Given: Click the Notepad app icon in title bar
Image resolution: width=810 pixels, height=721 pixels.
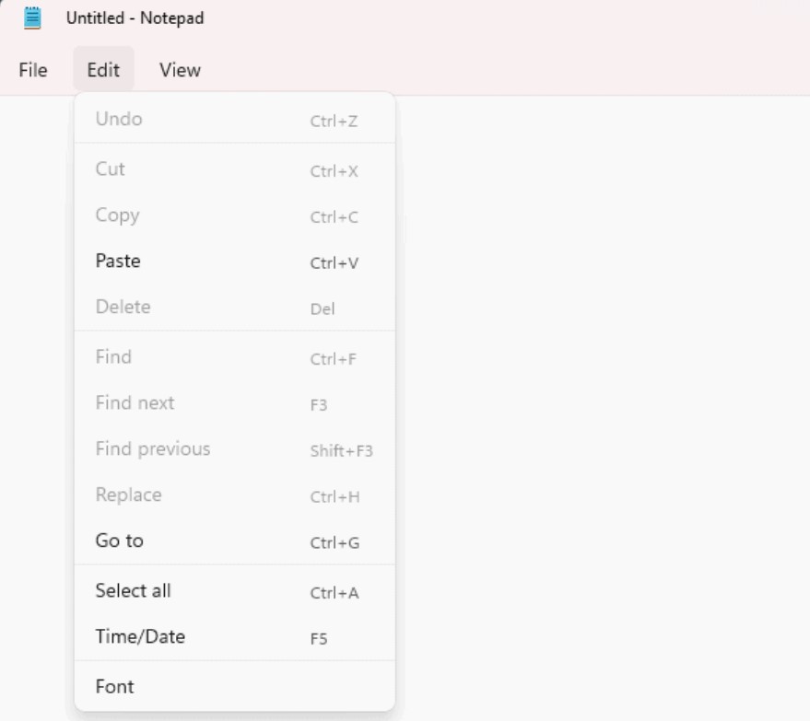Looking at the screenshot, I should click(x=32, y=18).
